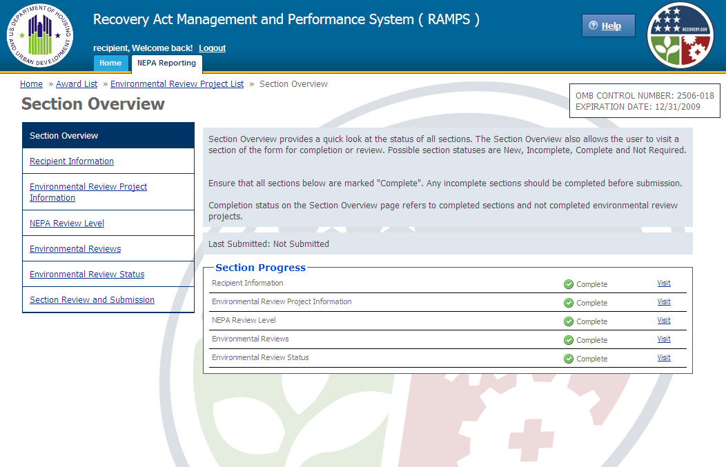Viewport: 726px width, 467px height.
Task: Click checkmark for Environmental Review Project Information
Action: click(569, 303)
